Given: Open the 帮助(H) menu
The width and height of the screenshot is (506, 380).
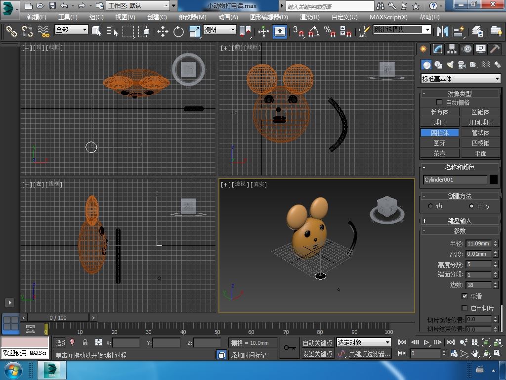Looking at the screenshot, I should coord(429,17).
